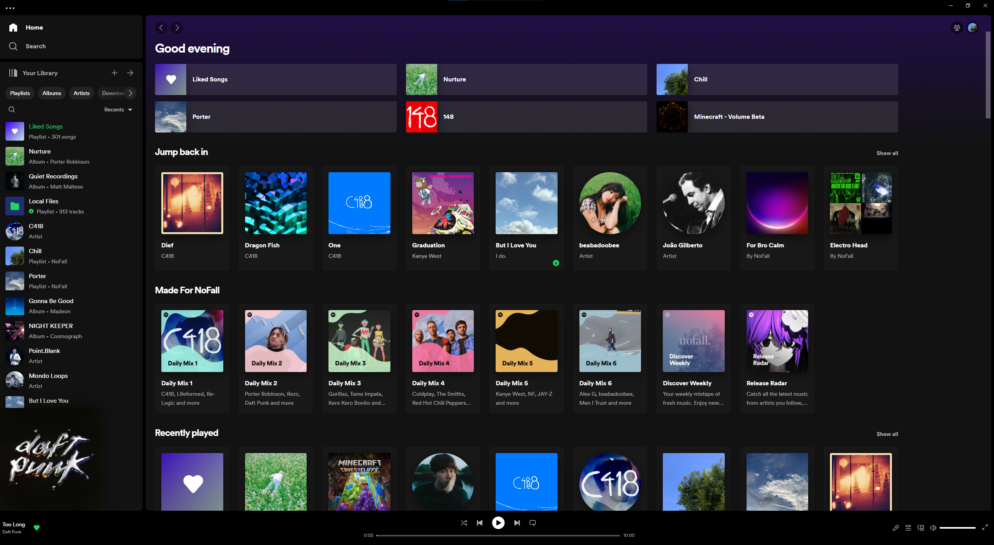The width and height of the screenshot is (994, 545).
Task: Click Connect to a device icon
Action: (x=920, y=528)
